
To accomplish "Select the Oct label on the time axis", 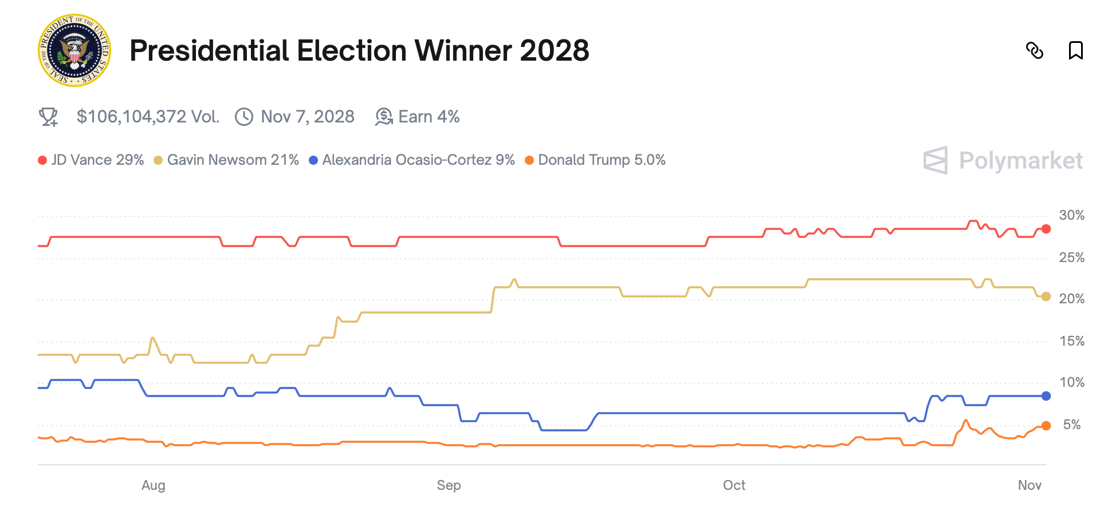I will 734,485.
